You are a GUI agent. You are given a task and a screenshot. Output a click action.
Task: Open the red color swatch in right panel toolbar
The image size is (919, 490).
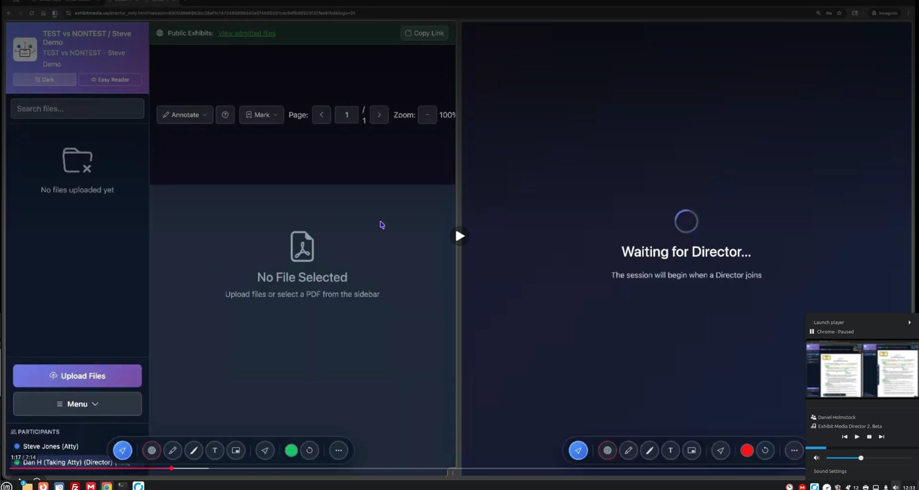coord(747,451)
